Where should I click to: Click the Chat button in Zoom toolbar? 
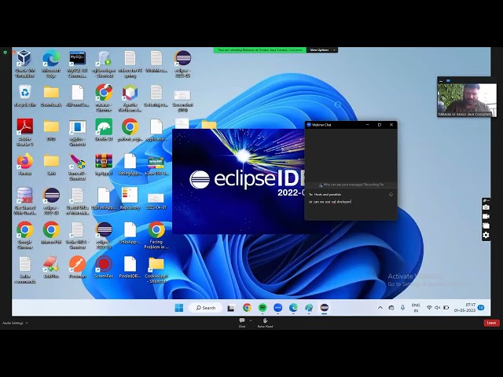242,323
